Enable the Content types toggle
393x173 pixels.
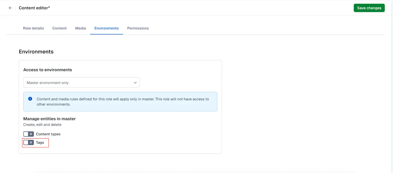click(29, 134)
